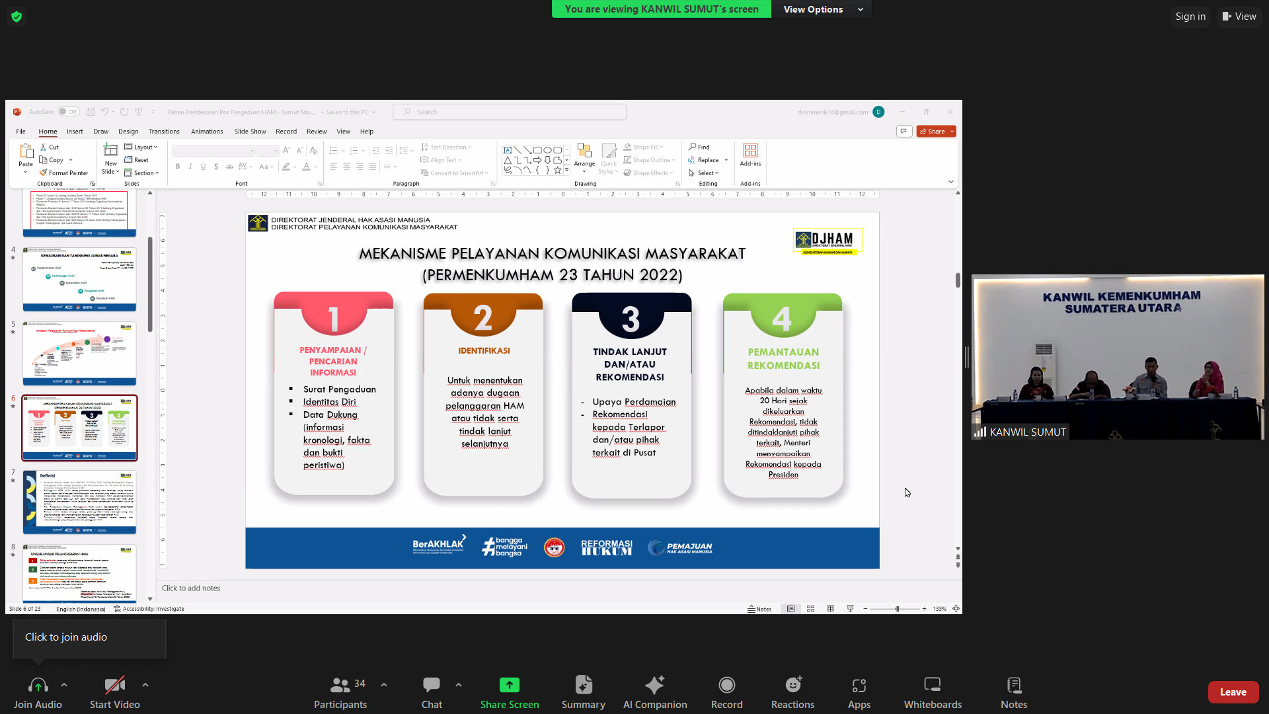Open the View layout menu

coord(1239,17)
